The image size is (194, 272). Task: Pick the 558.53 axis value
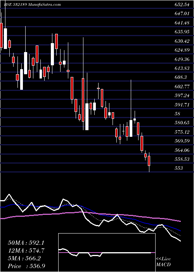point(182,159)
